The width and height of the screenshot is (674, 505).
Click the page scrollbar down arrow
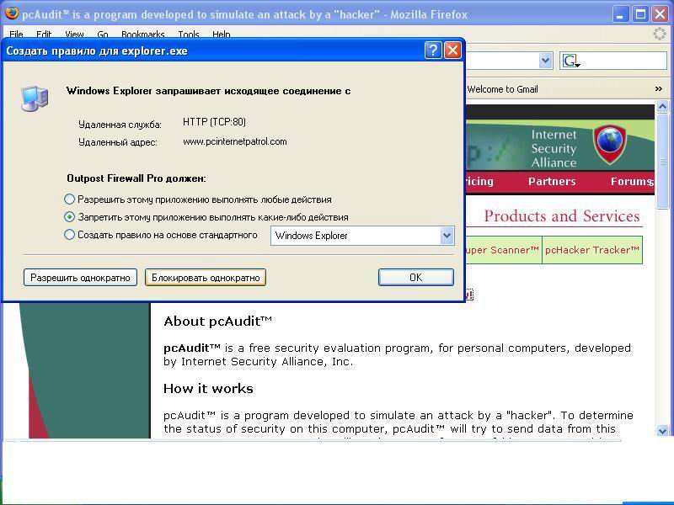coord(662,430)
